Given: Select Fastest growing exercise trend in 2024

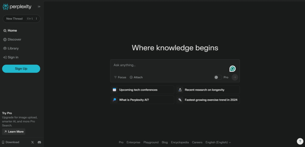Looking at the screenshot, I should pyautogui.click(x=208, y=100).
